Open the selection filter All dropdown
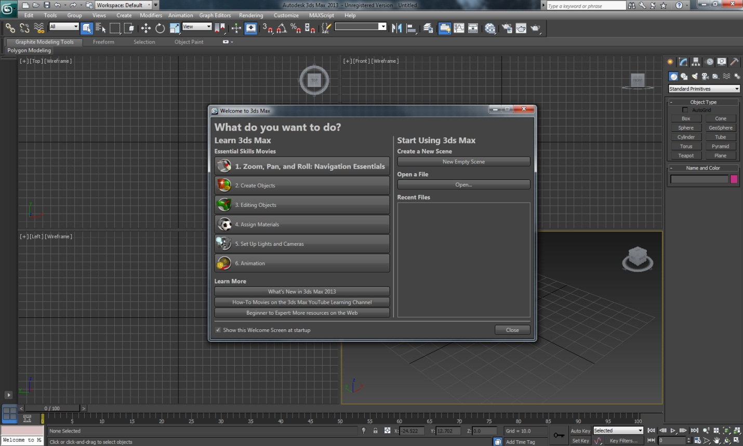743x446 pixels. coord(64,26)
